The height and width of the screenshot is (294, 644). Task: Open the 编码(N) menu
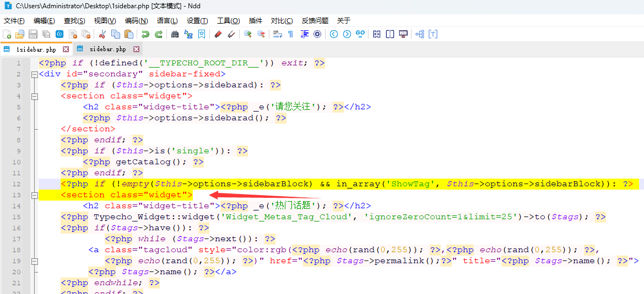(x=137, y=21)
